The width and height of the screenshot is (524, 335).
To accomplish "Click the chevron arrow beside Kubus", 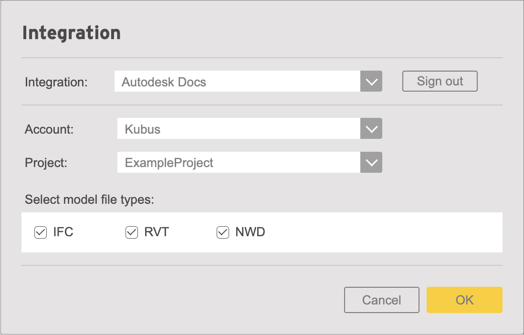I will tap(371, 128).
